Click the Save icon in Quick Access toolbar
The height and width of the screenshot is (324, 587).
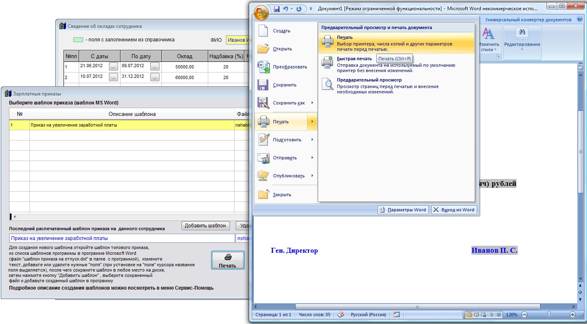click(276, 9)
